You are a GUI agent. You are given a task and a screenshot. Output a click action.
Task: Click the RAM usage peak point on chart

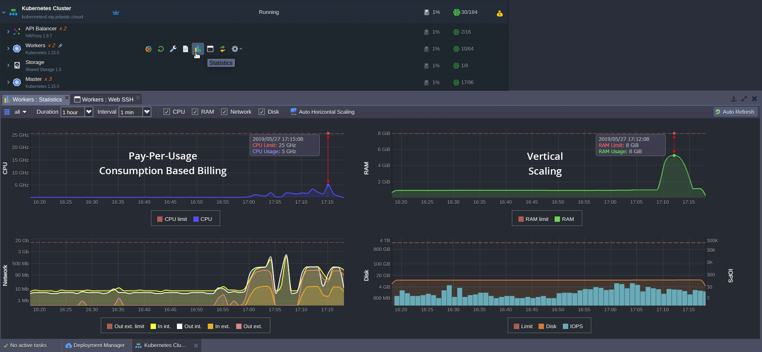coord(674,156)
